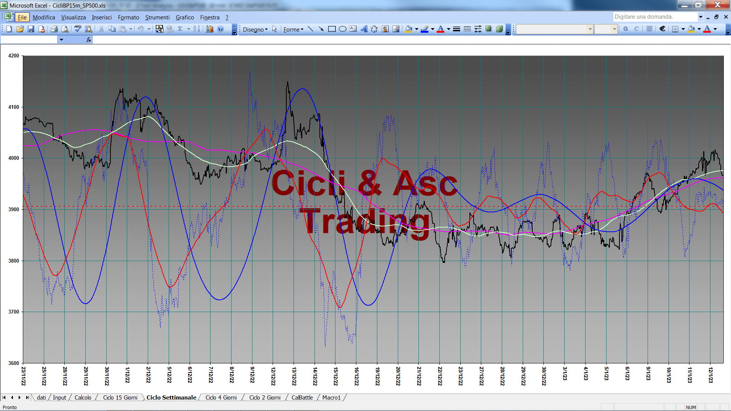Viewport: 731px width, 411px height.
Task: Open the font size combo box
Action: [x=606, y=29]
